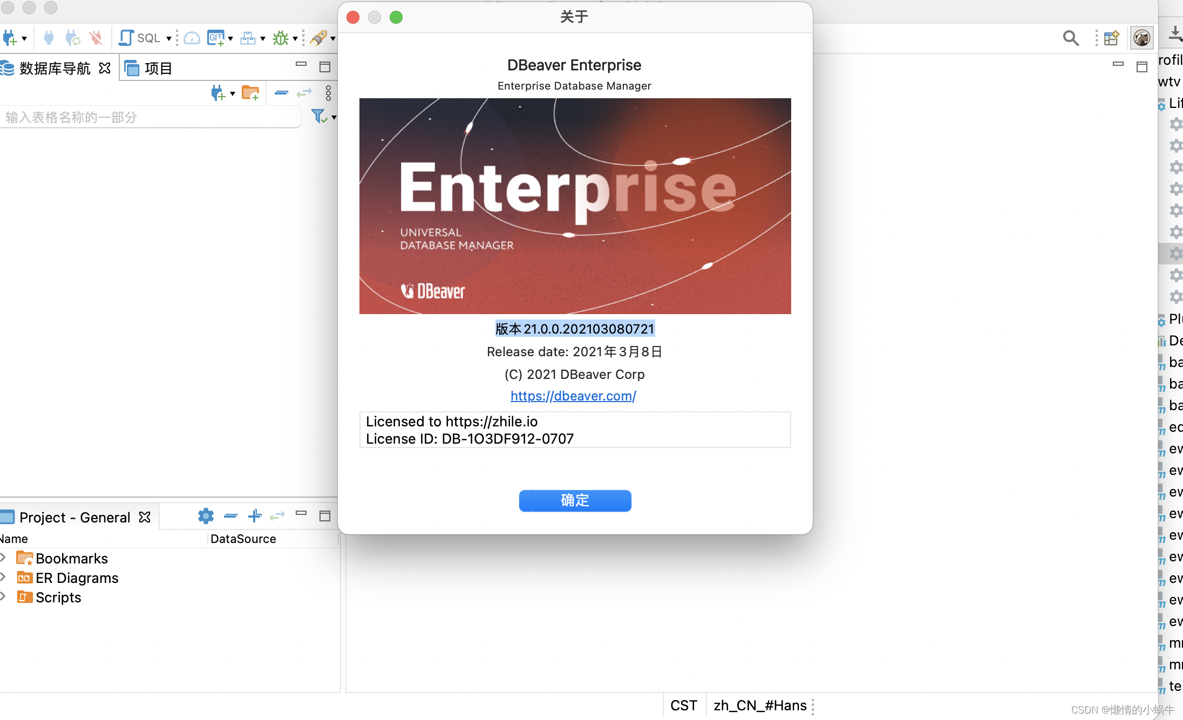Toggle Link with Editor in database navigator
The width and height of the screenshot is (1183, 720).
click(x=304, y=93)
